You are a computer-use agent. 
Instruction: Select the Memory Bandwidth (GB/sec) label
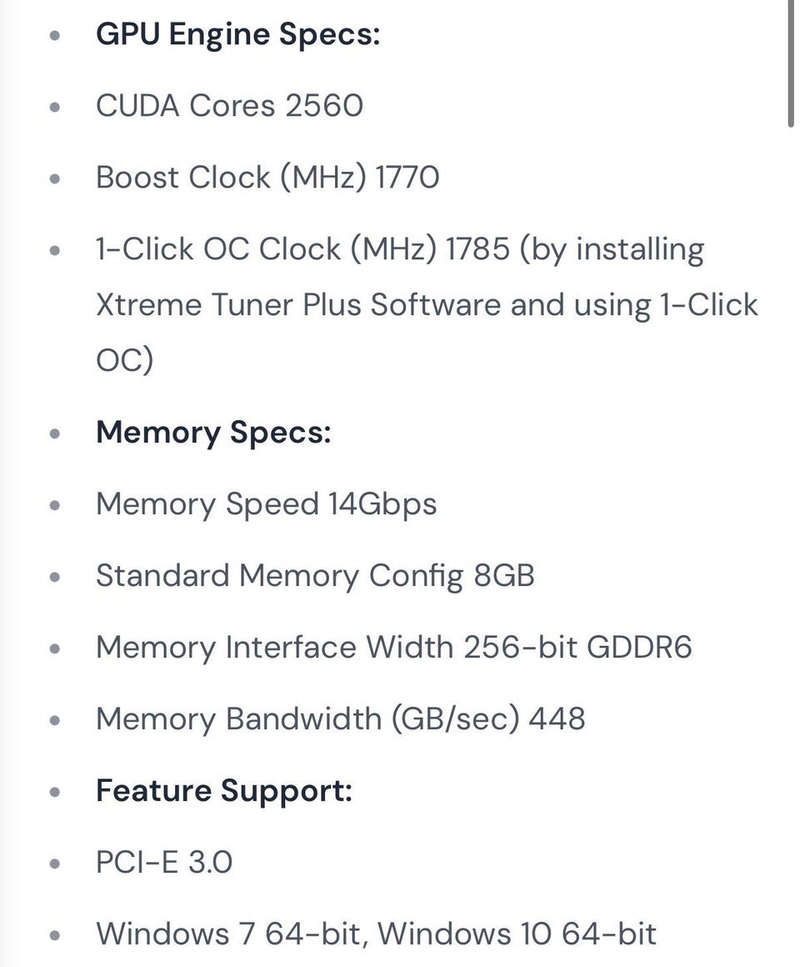pos(307,719)
